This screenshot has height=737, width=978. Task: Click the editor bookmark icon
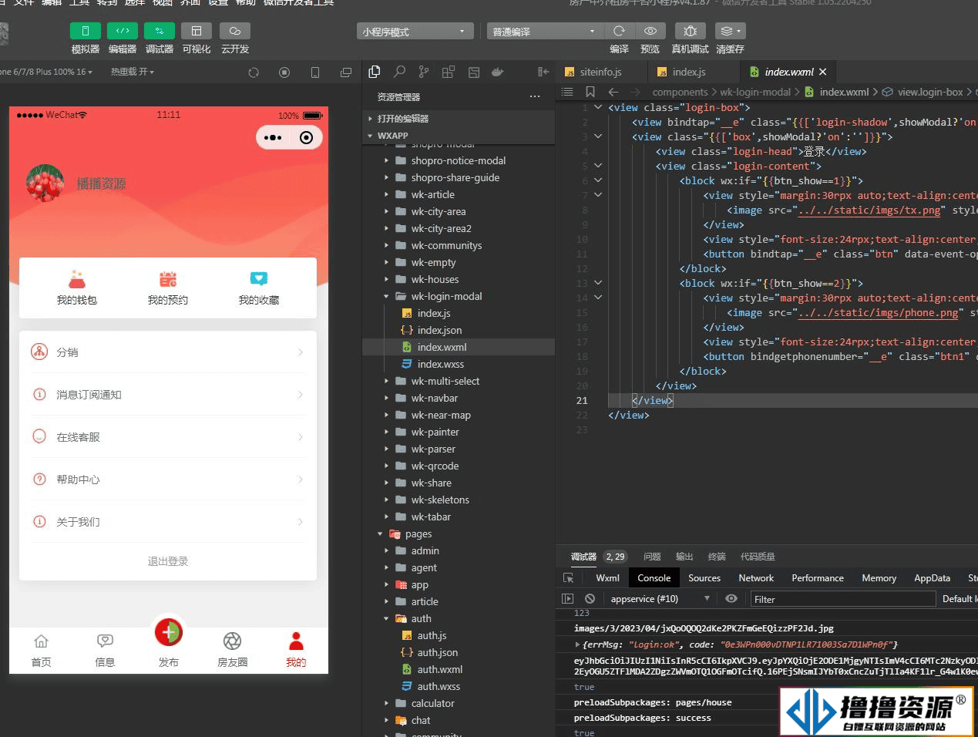click(590, 92)
